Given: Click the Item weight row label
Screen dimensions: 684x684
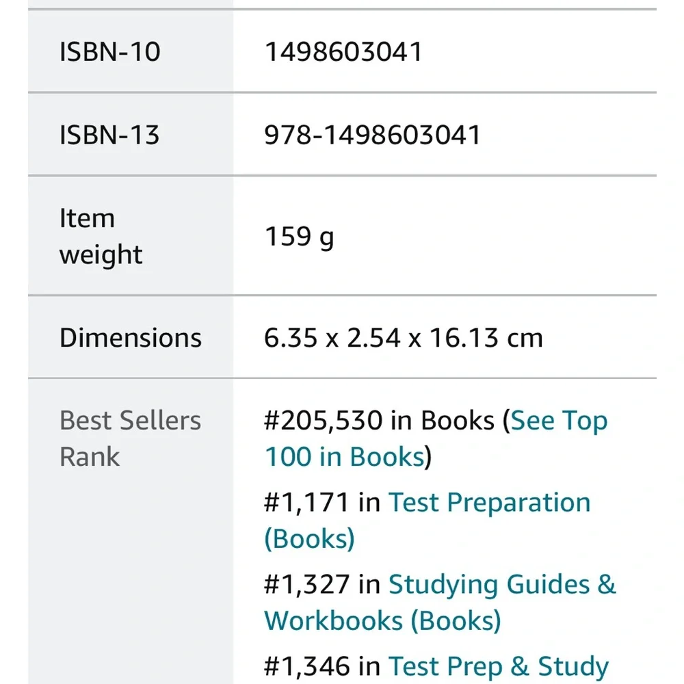Looking at the screenshot, I should (101, 236).
